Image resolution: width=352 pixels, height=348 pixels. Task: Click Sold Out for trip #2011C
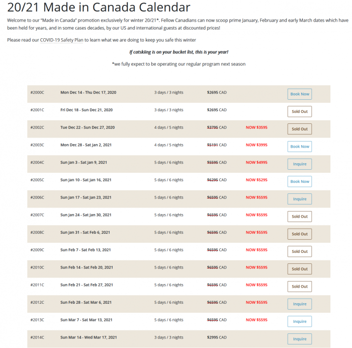coord(300,287)
